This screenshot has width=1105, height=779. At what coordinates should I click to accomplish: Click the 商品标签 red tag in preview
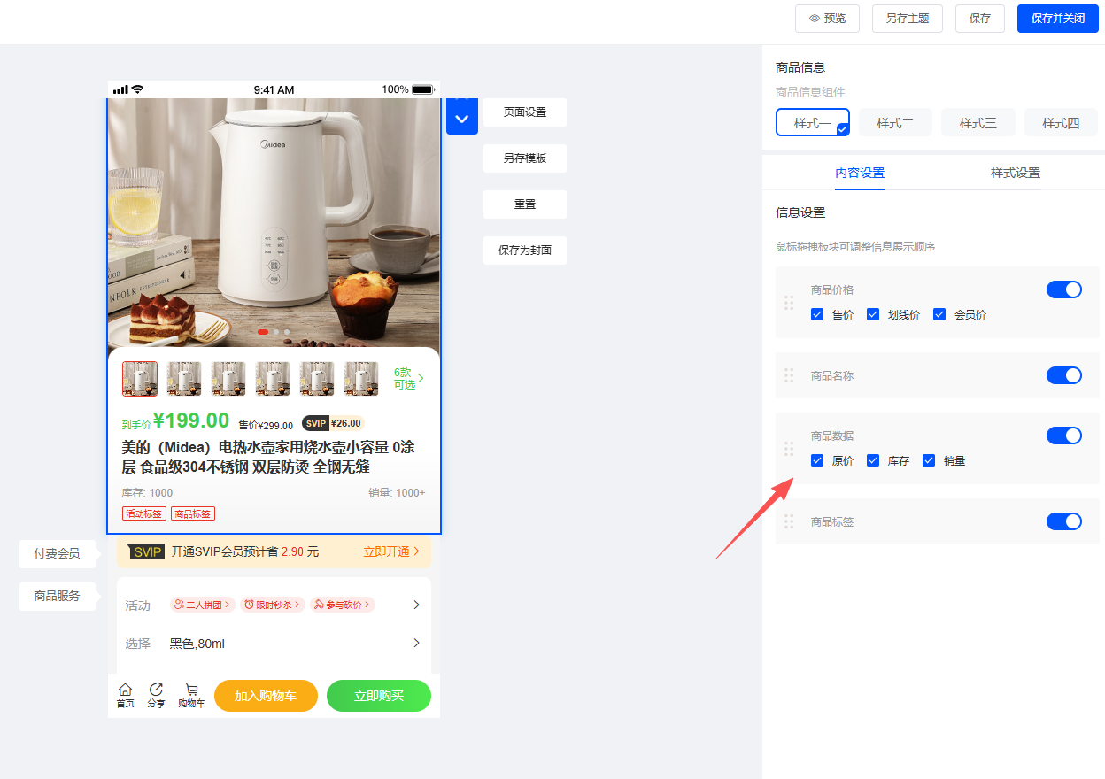[x=193, y=514]
